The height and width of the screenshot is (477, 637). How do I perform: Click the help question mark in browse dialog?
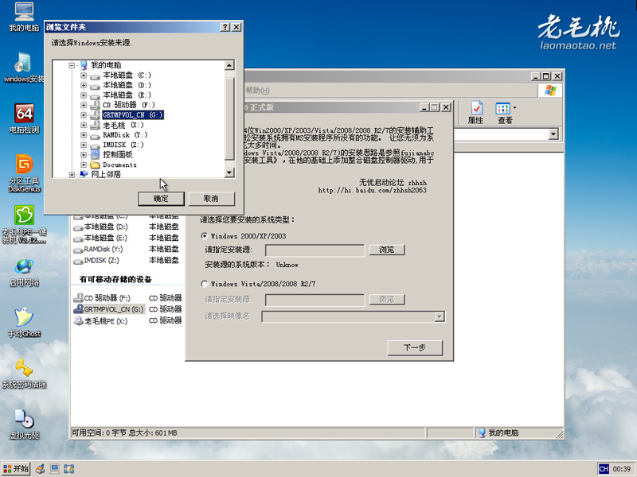tap(225, 27)
